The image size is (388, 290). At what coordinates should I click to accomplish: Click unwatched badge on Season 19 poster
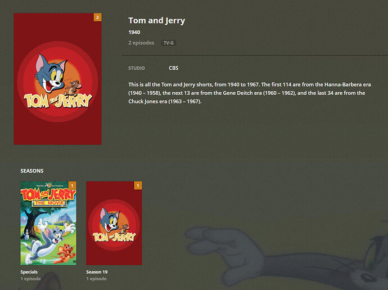138,185
